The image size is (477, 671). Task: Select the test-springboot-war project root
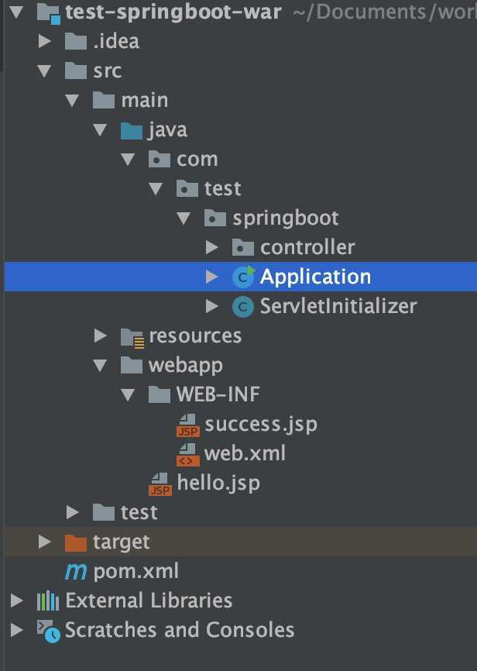[173, 12]
